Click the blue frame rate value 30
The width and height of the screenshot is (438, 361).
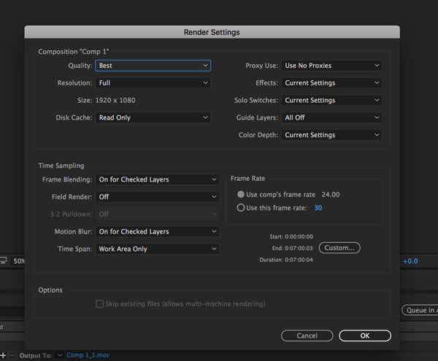(318, 208)
